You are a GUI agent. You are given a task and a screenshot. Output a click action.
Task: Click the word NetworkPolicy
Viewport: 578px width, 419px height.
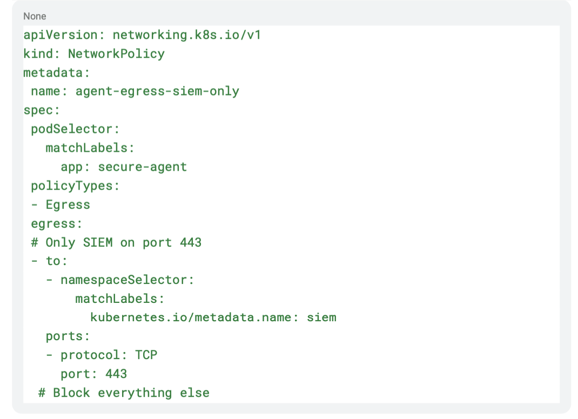coord(116,54)
